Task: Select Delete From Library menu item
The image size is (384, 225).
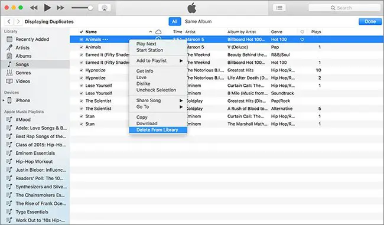Action: click(158, 130)
